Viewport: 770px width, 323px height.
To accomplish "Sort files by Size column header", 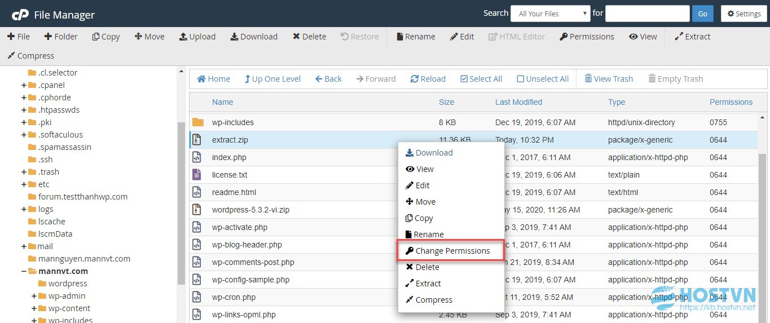I will 446,102.
